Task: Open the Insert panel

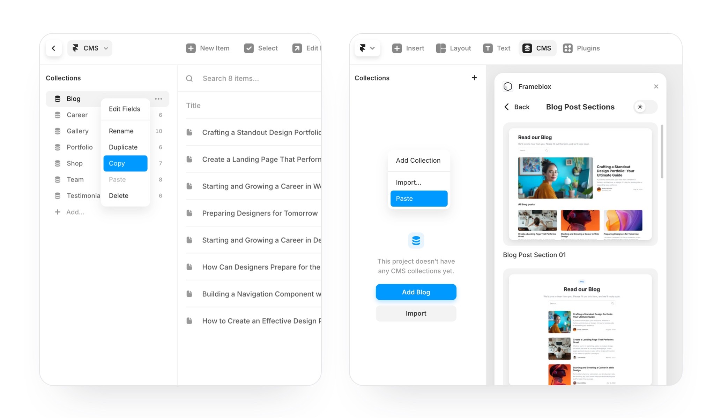Action: click(408, 48)
